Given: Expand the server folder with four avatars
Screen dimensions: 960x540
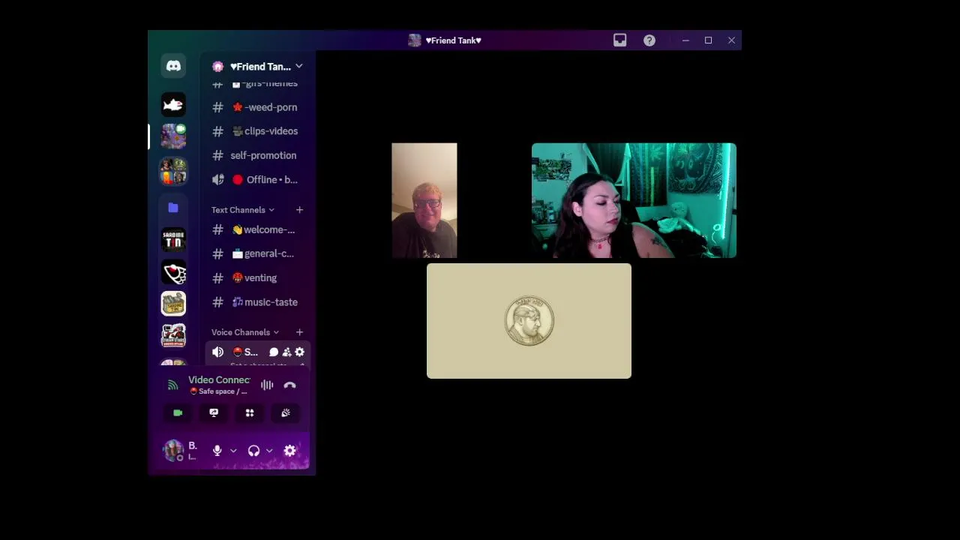Looking at the screenshot, I should (173, 172).
